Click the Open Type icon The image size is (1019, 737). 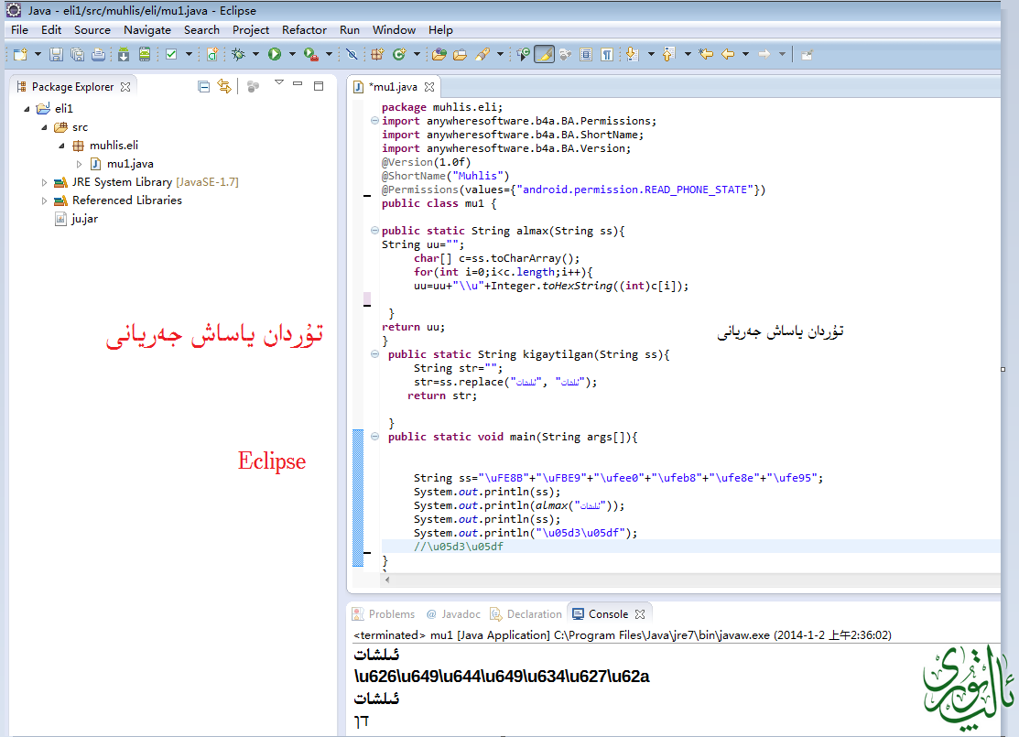click(x=439, y=55)
